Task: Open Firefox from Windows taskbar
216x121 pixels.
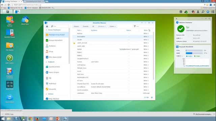Action: 37,119
